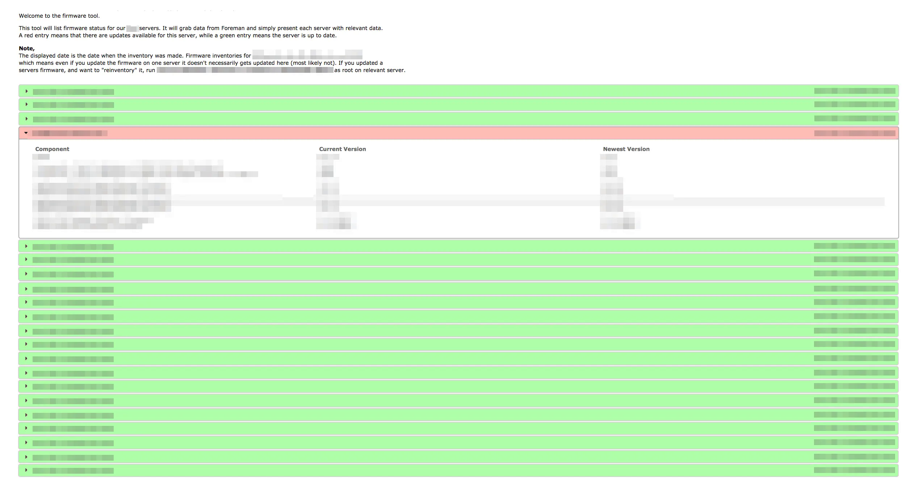Screen dimensions: 919x486
Task: Click blurred date on red entry's right side
Action: click(x=855, y=133)
